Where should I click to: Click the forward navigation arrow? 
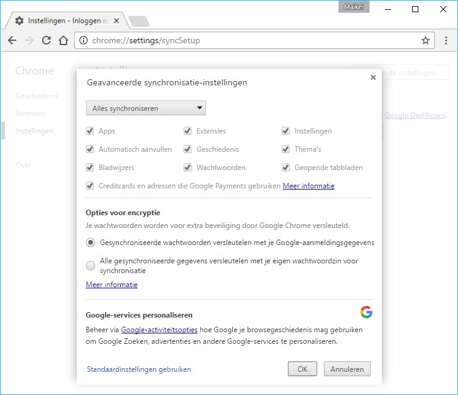pos(29,40)
